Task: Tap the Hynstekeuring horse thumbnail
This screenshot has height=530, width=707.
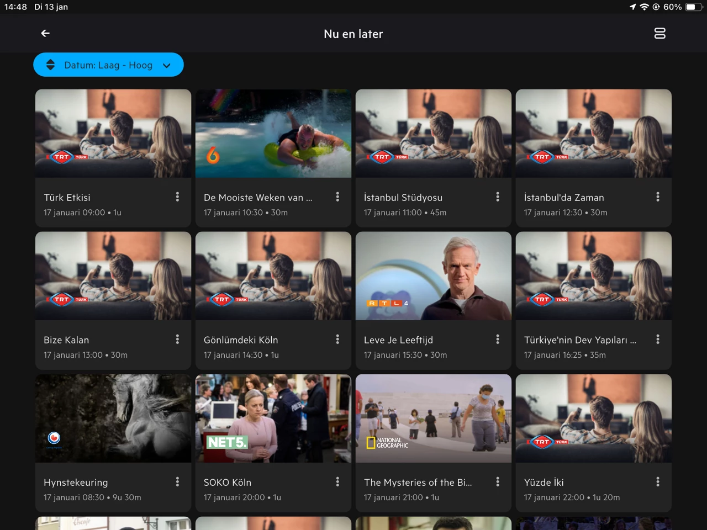Action: click(113, 418)
